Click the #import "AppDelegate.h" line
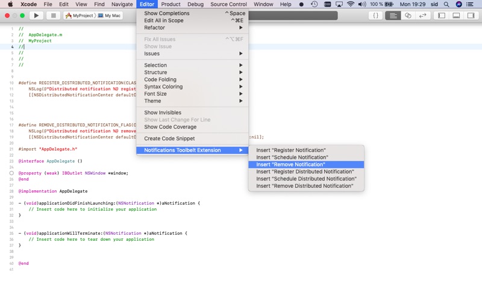 [48, 149]
